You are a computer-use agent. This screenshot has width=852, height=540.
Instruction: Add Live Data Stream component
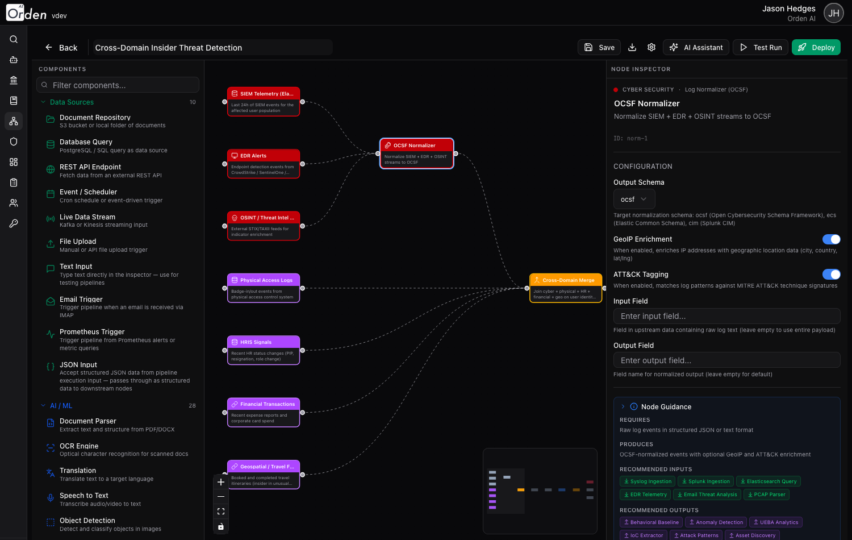118,221
